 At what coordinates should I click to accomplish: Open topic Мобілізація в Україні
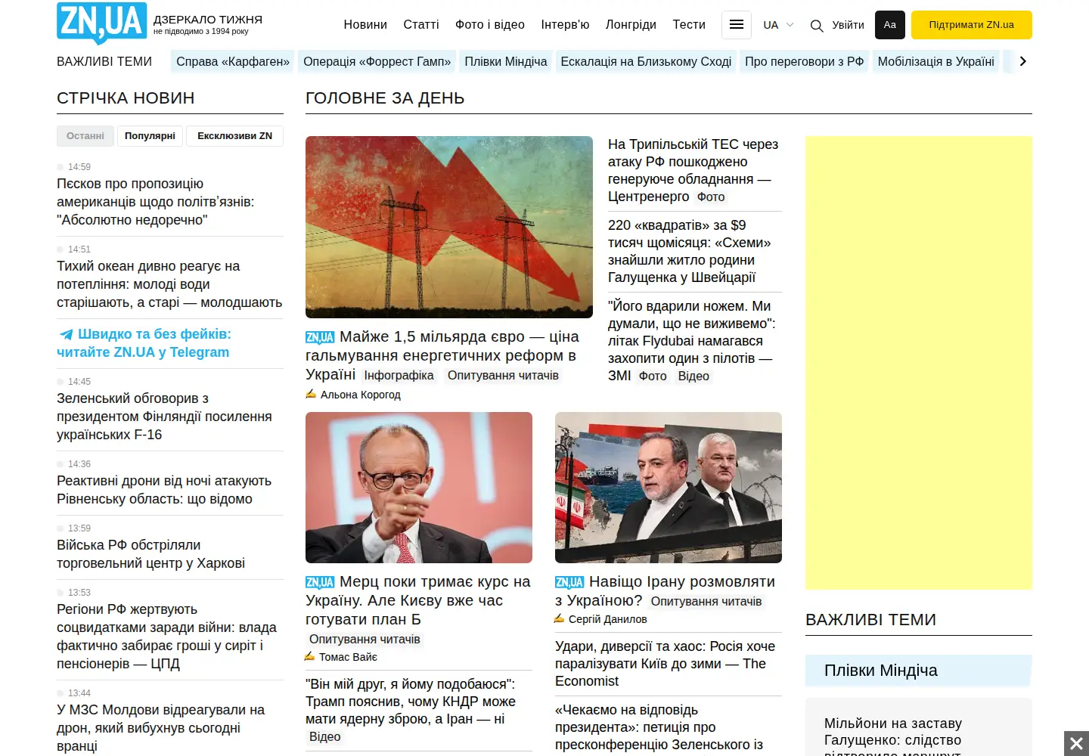pyautogui.click(x=936, y=61)
